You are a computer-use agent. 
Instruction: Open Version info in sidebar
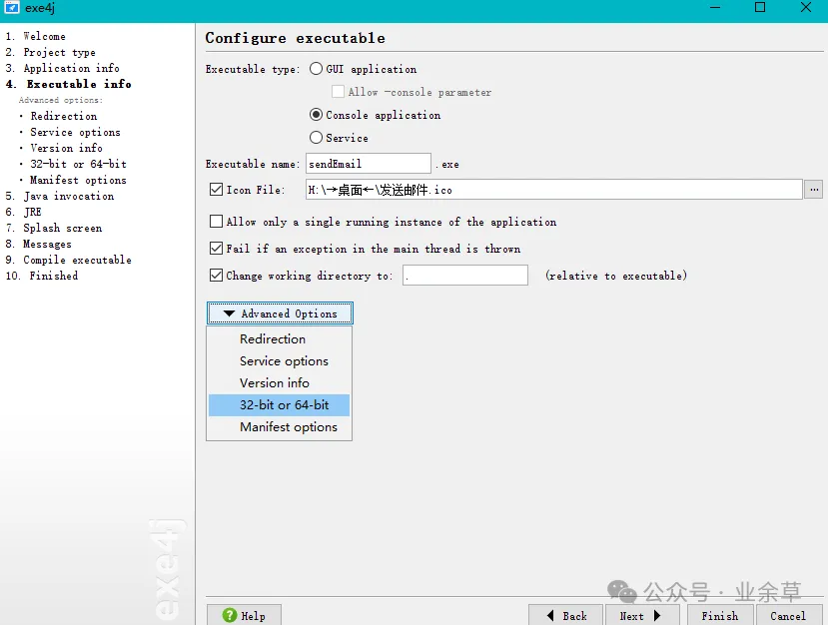(66, 148)
